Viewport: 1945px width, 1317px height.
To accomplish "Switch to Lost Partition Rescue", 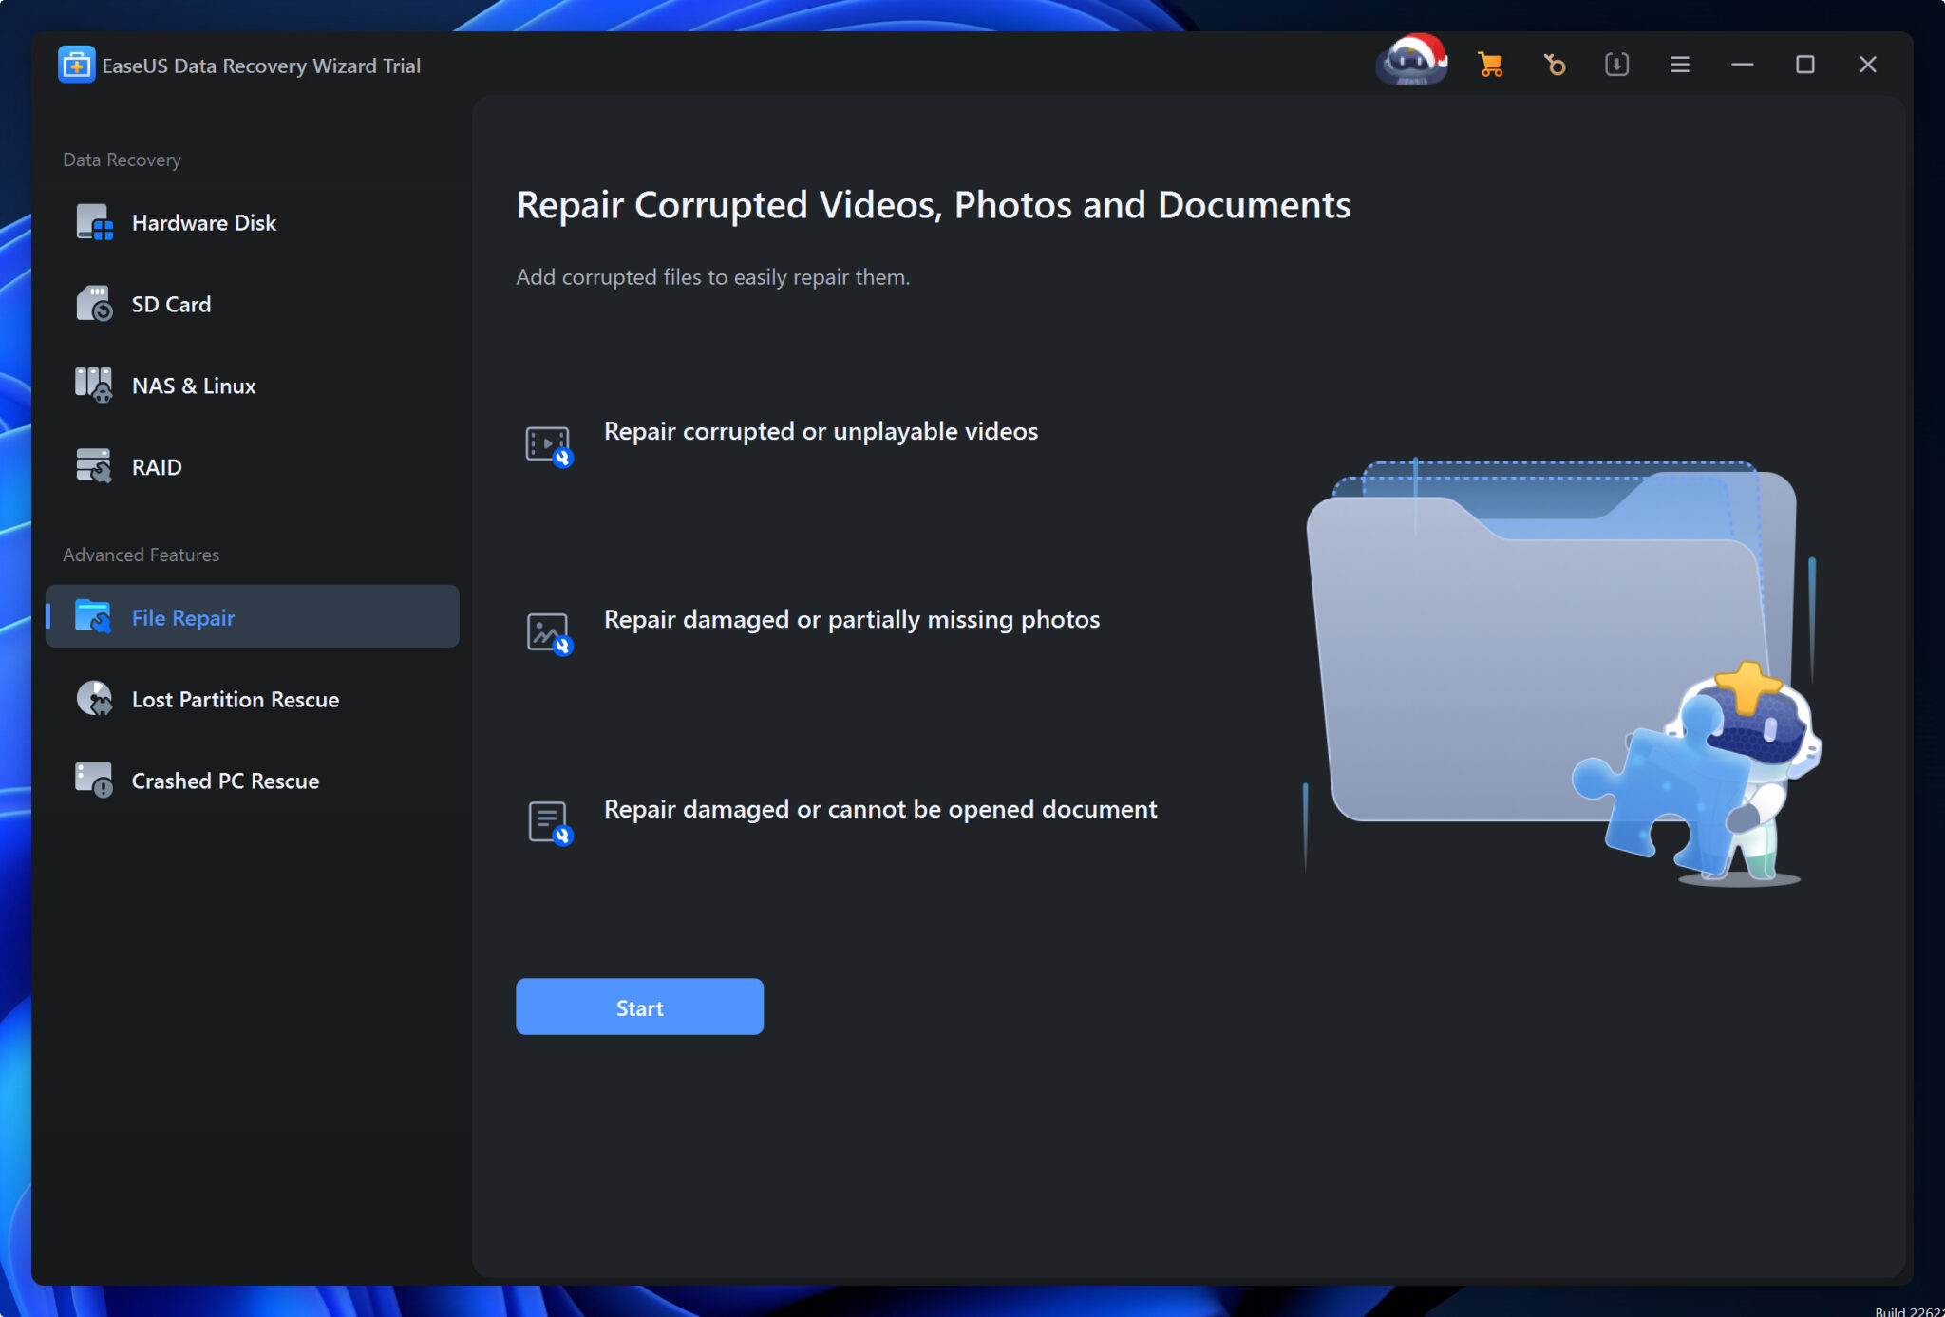I will (235, 699).
